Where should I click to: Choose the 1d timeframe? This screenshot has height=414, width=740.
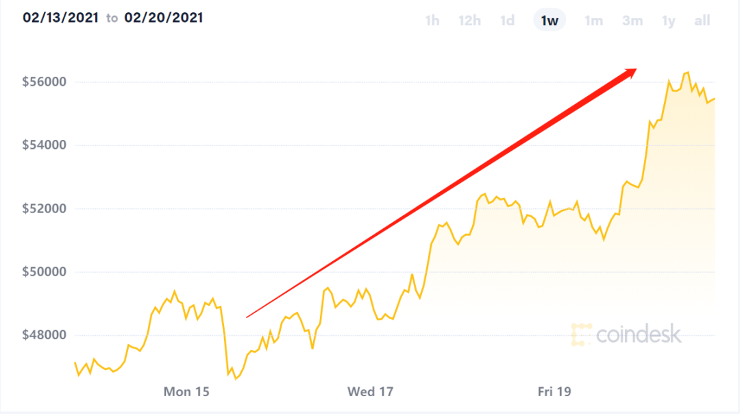pos(507,21)
